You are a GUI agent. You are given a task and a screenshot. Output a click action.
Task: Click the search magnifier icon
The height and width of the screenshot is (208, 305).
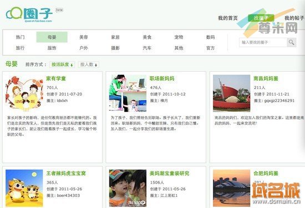tap(291, 42)
